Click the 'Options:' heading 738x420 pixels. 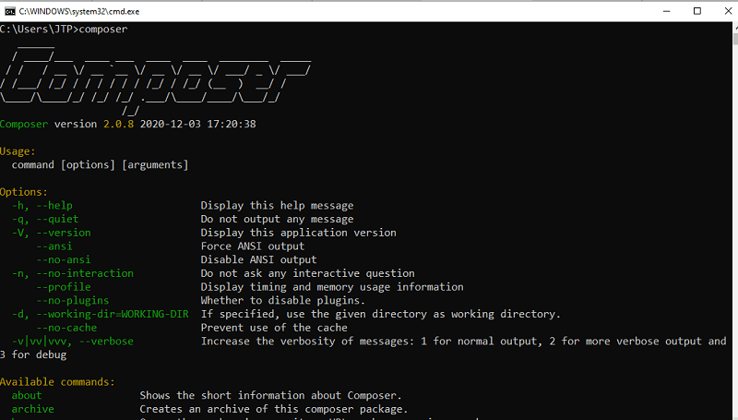point(24,192)
